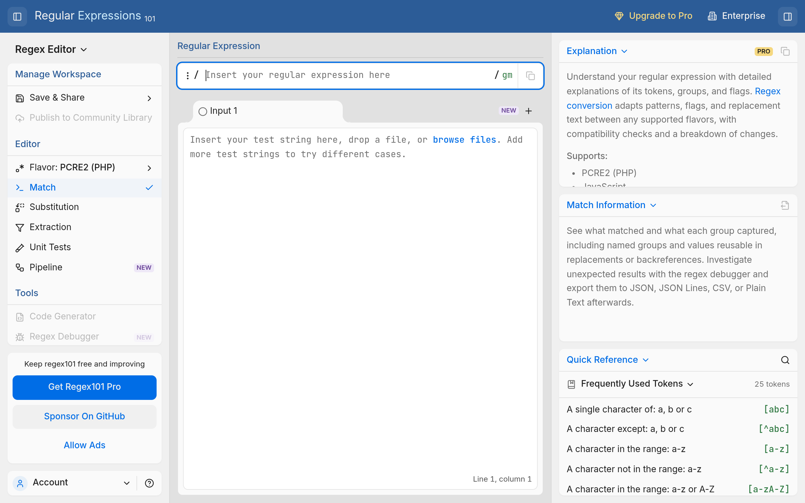Click the browse files link
Screen dimensions: 805x503
point(464,140)
